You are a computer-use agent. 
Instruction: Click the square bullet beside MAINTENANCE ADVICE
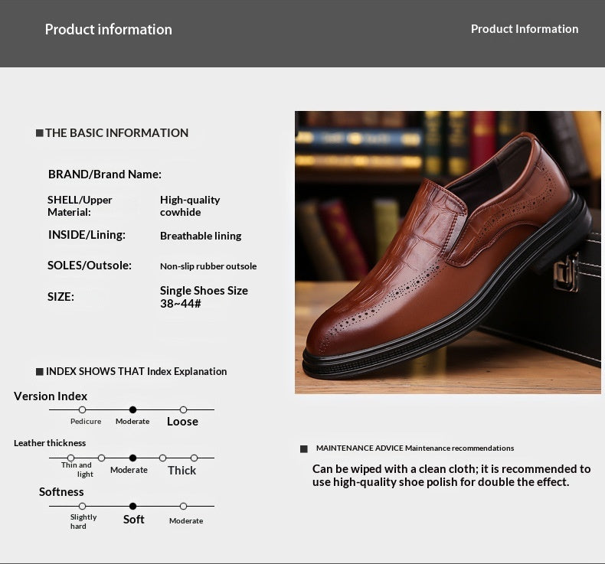[304, 448]
